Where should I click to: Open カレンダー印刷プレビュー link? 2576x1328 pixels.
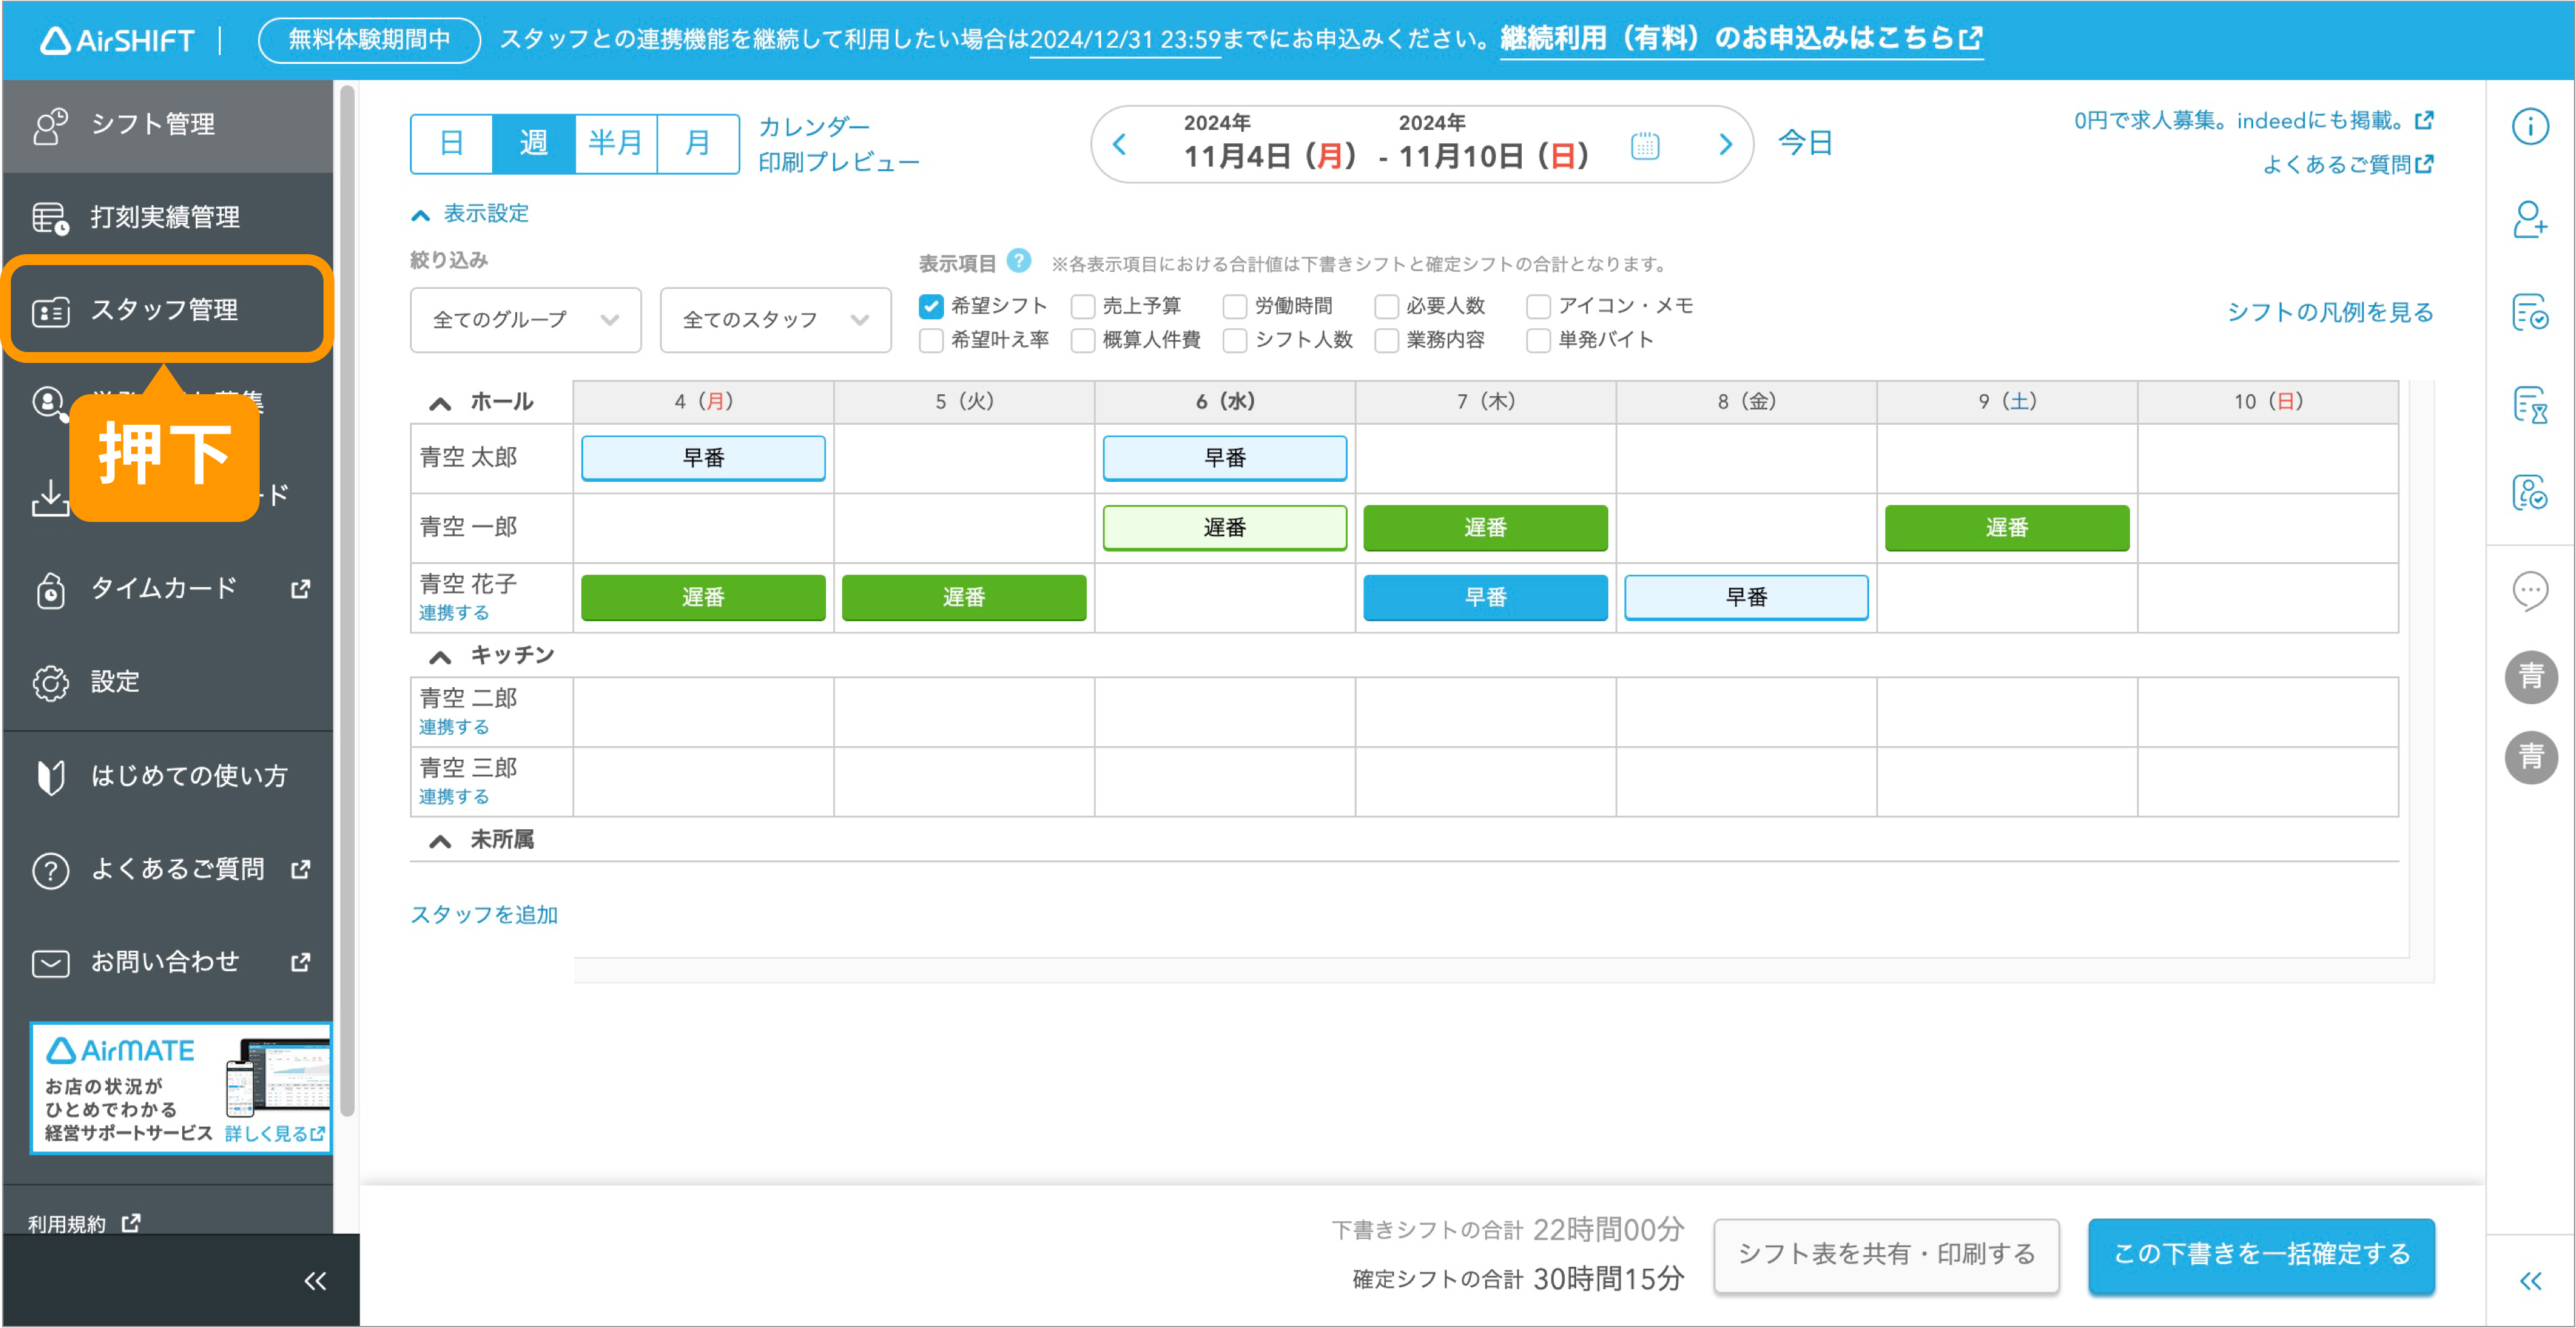tap(838, 144)
